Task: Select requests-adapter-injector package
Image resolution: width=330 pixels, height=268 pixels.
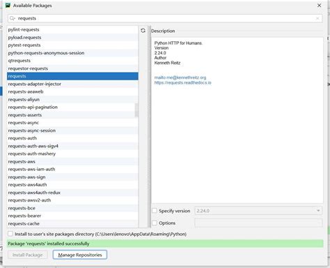Action: tap(72, 84)
